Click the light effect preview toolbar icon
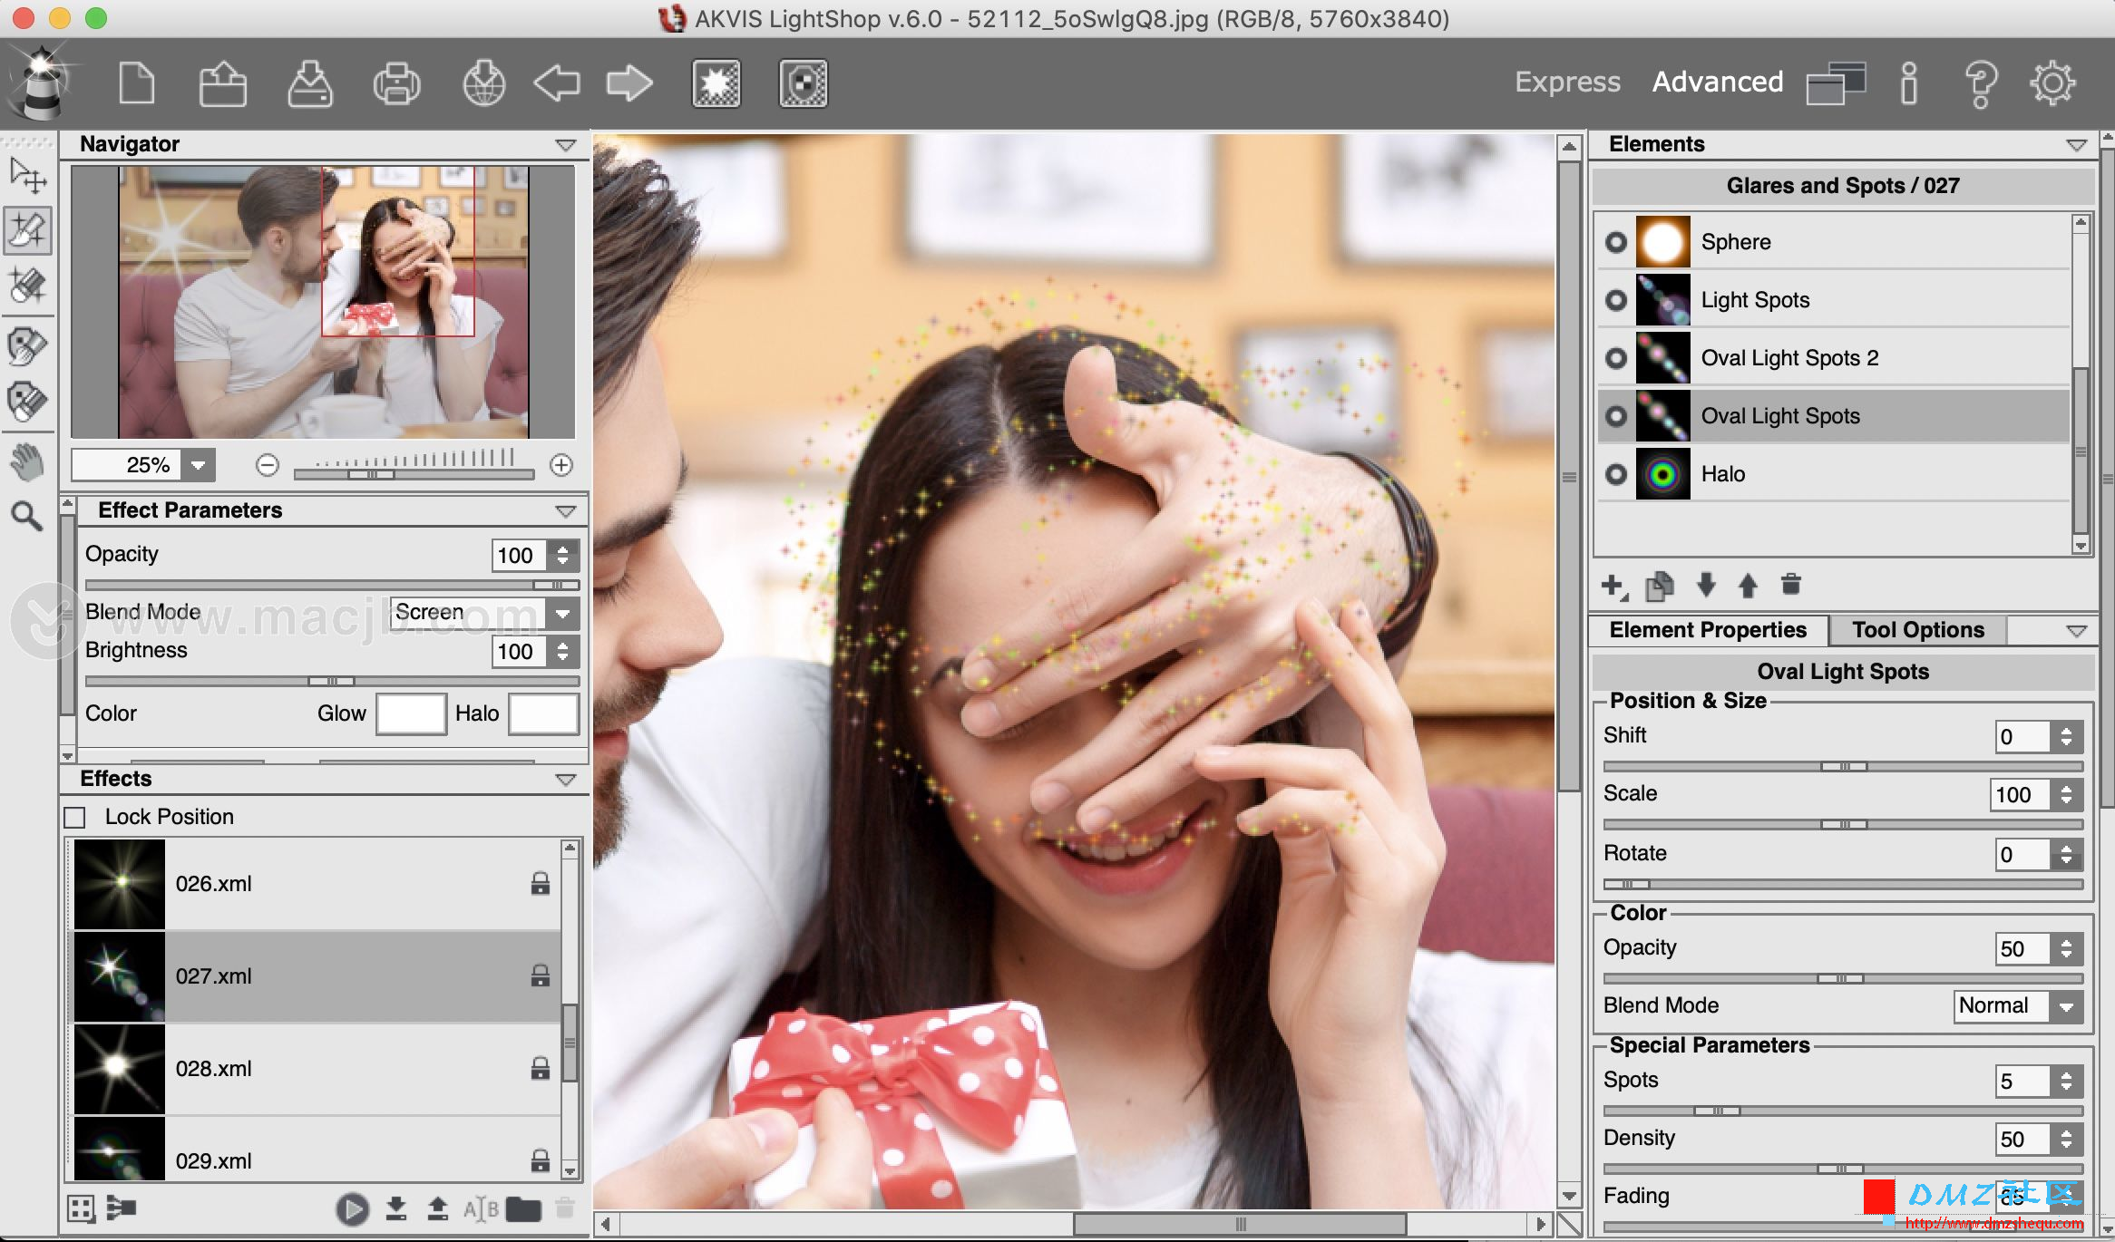 716,84
